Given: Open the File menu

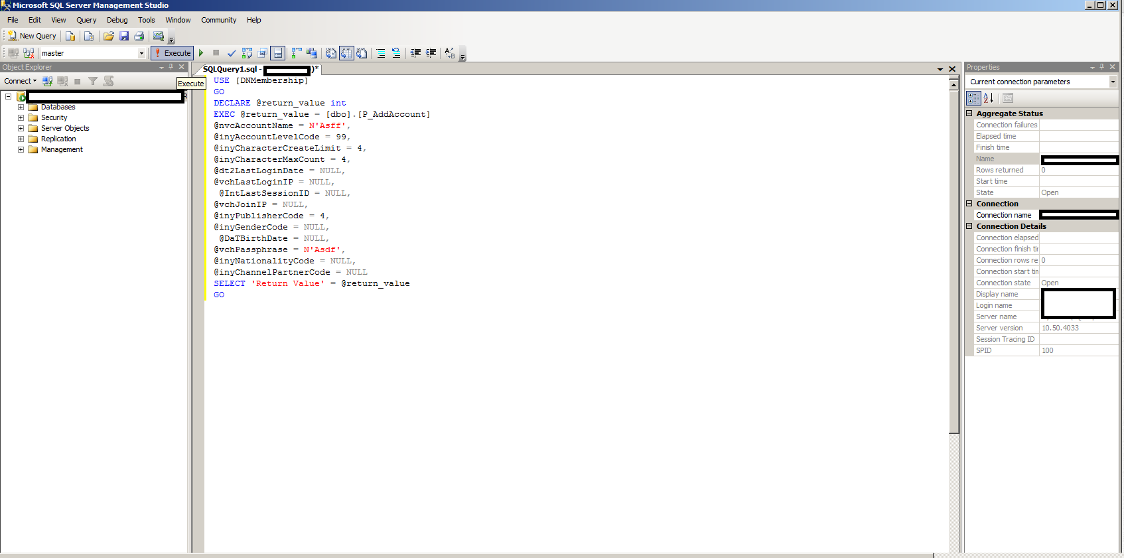Looking at the screenshot, I should tap(13, 20).
